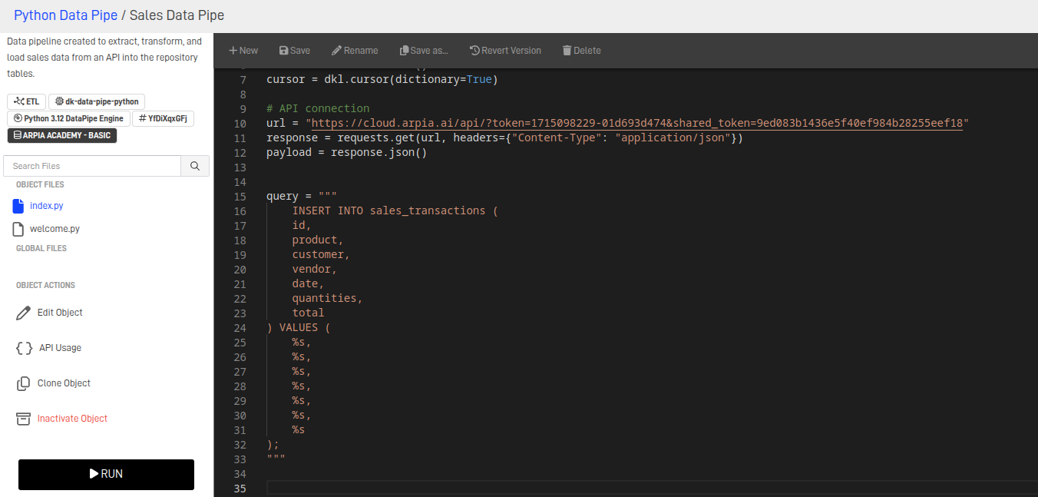Screen dimensions: 1038x497
Task: Open API Usage action
Action: coord(60,348)
